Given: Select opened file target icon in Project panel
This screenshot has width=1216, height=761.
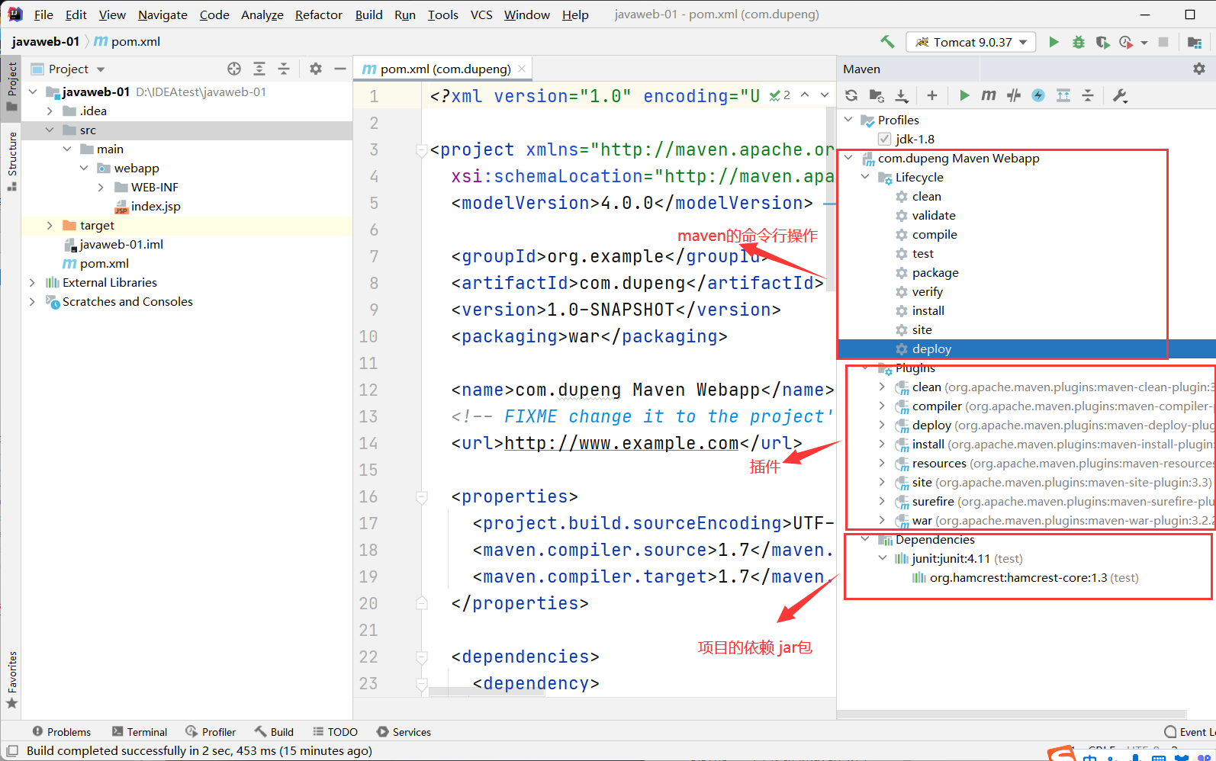Looking at the screenshot, I should click(x=234, y=69).
